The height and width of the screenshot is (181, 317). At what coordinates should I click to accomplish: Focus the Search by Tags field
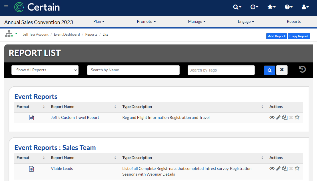221,70
